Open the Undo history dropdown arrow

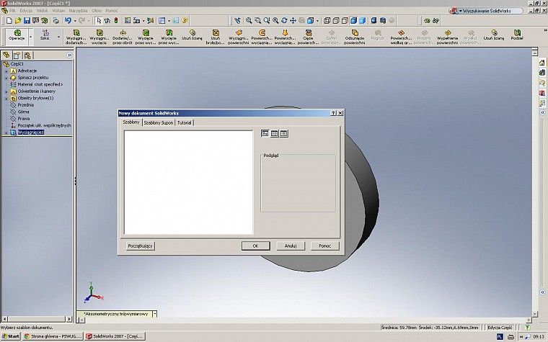click(74, 21)
